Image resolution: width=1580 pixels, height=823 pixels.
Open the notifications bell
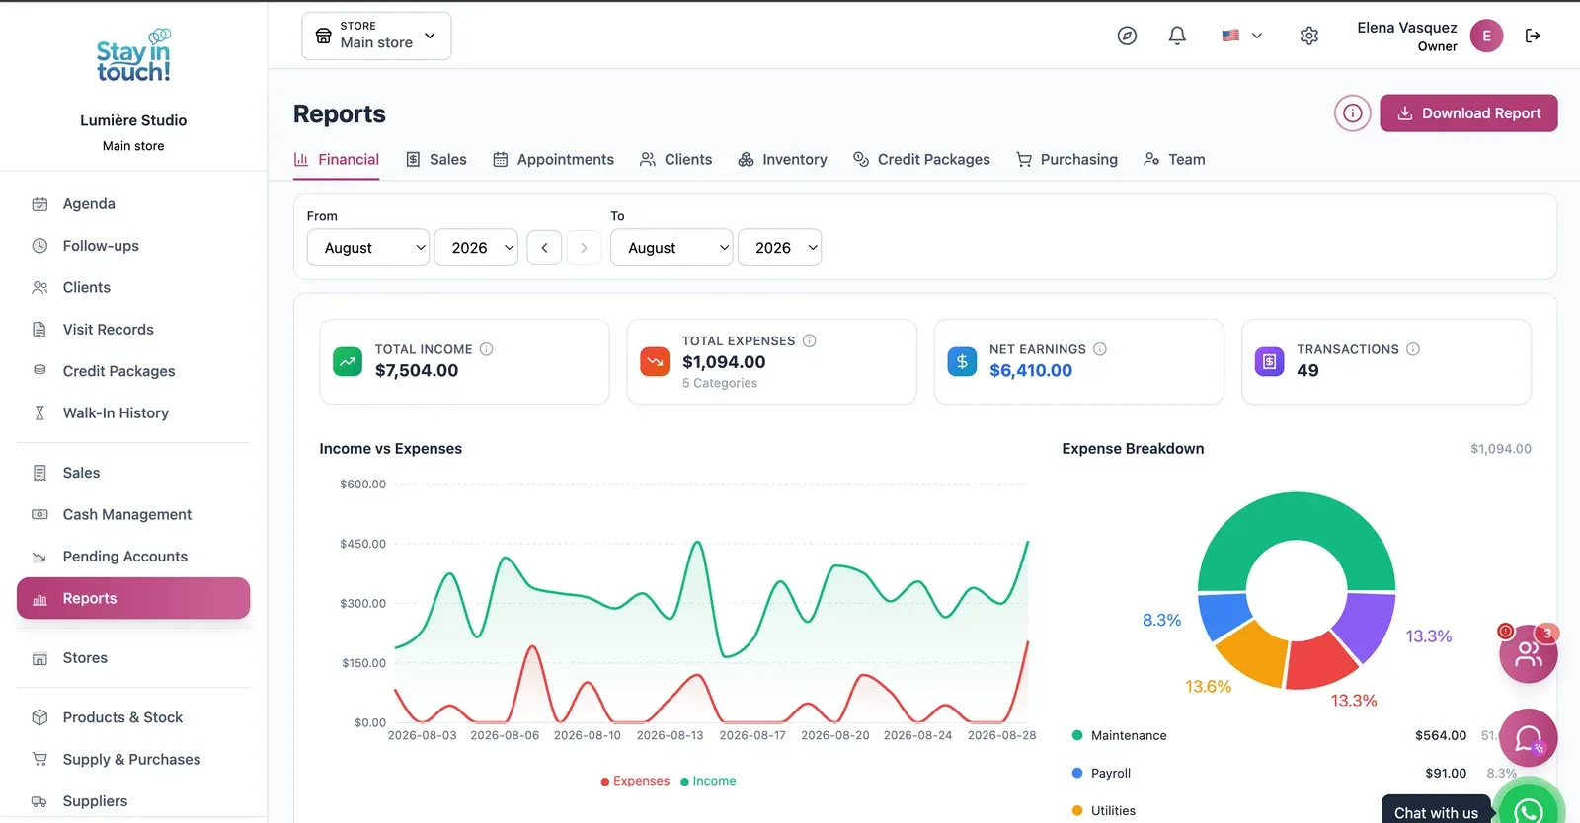[x=1177, y=36]
